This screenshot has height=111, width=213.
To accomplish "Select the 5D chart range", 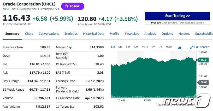I will click(x=120, y=47).
